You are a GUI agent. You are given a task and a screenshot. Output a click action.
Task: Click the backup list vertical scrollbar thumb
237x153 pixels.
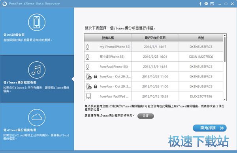225,49
